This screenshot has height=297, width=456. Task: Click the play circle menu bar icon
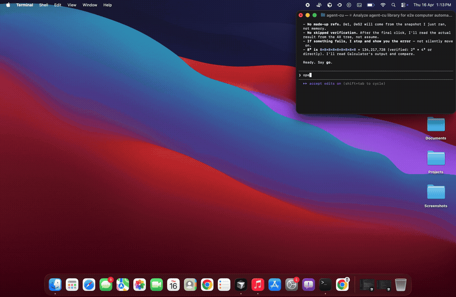click(x=349, y=5)
